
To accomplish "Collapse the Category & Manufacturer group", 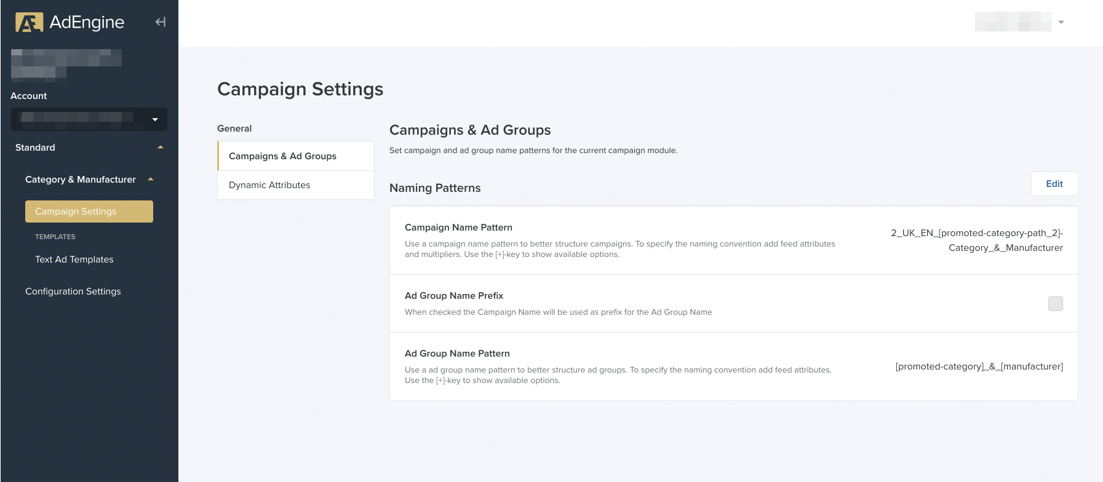I will pos(151,180).
